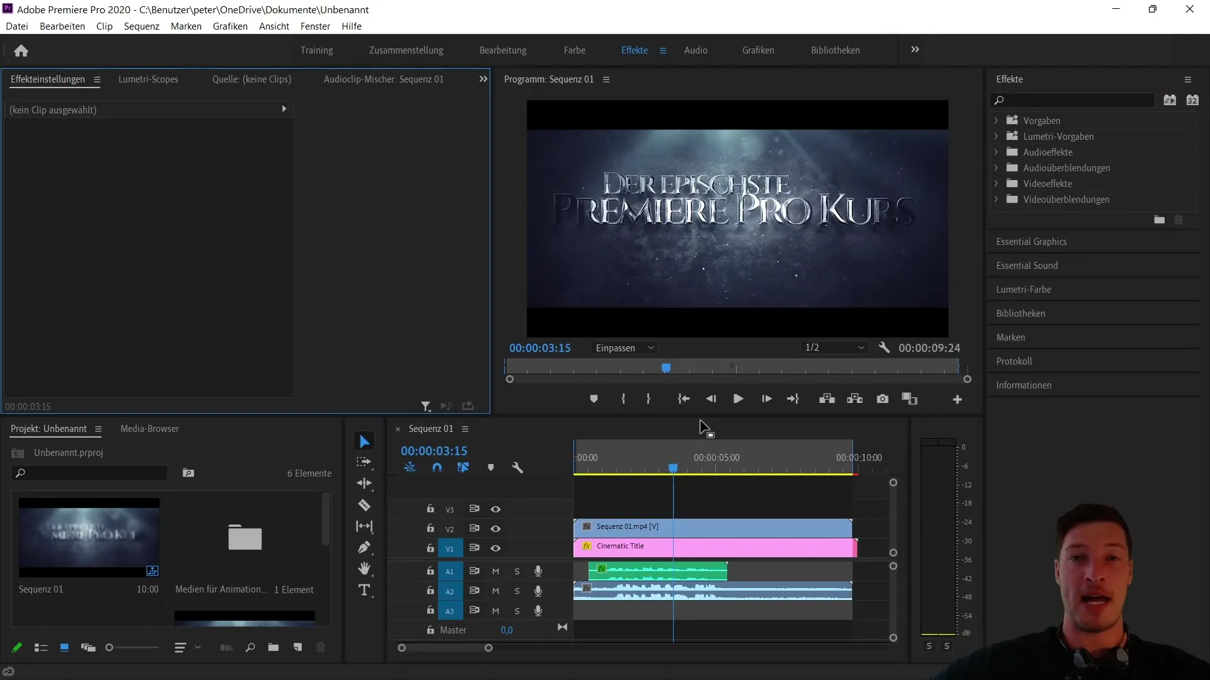Viewport: 1210px width, 680px height.
Task: Click Effekte tab in top workspace
Action: click(x=633, y=50)
